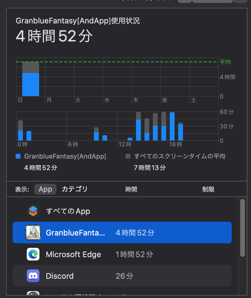Click the blue GranblueFantasy legend swatch

18,156
